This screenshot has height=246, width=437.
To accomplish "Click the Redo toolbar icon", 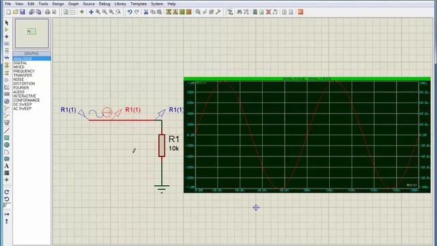I will pyautogui.click(x=137, y=12).
